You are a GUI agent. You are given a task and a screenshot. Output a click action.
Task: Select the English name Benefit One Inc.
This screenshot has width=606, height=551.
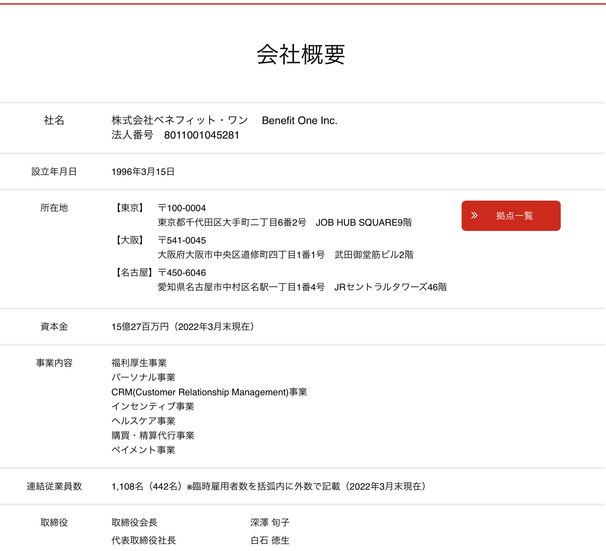299,121
